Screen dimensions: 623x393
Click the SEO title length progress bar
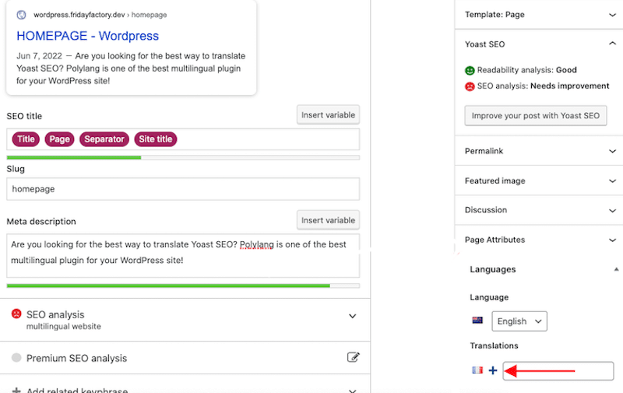click(183, 158)
